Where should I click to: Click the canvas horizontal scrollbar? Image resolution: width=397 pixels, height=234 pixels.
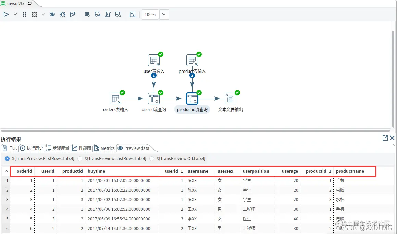click(x=196, y=131)
